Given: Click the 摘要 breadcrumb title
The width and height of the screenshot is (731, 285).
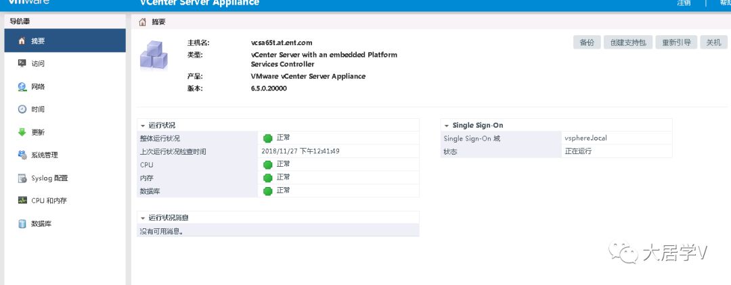Looking at the screenshot, I should tap(158, 22).
